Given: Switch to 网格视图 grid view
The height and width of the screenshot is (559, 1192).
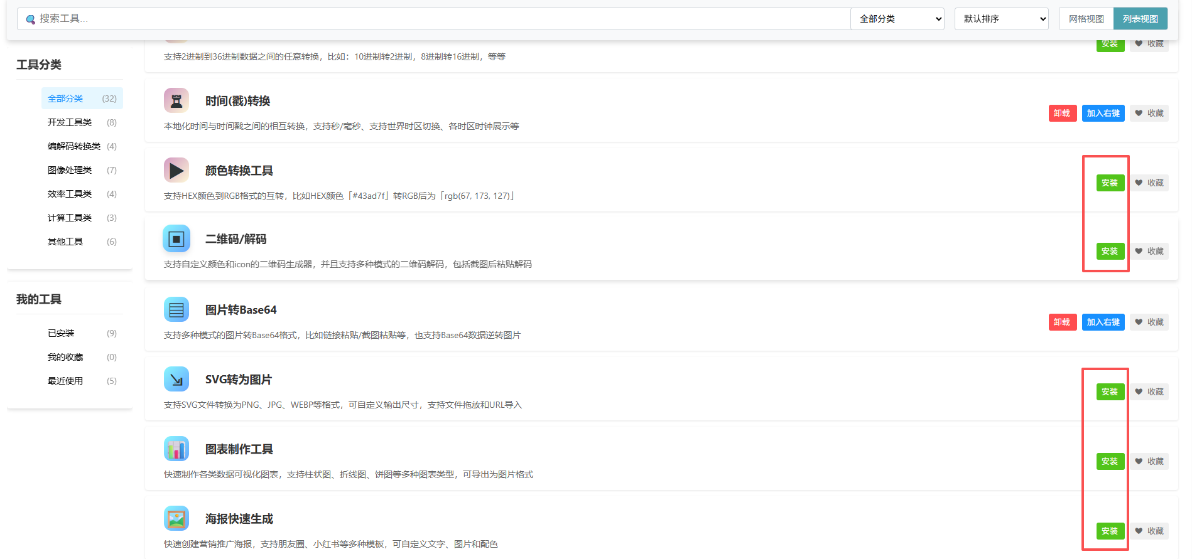Looking at the screenshot, I should point(1086,19).
